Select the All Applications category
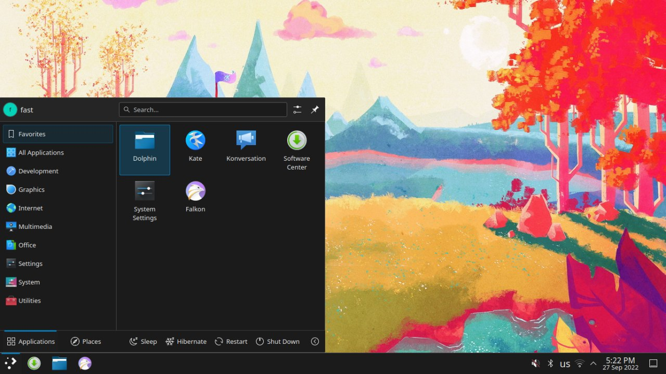Viewport: 666px width, 374px height. click(41, 152)
